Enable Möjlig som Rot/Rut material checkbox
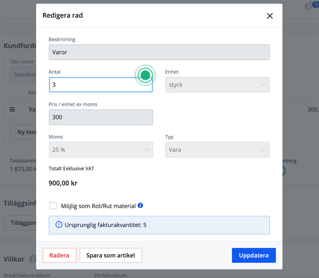319x278 pixels. point(53,206)
